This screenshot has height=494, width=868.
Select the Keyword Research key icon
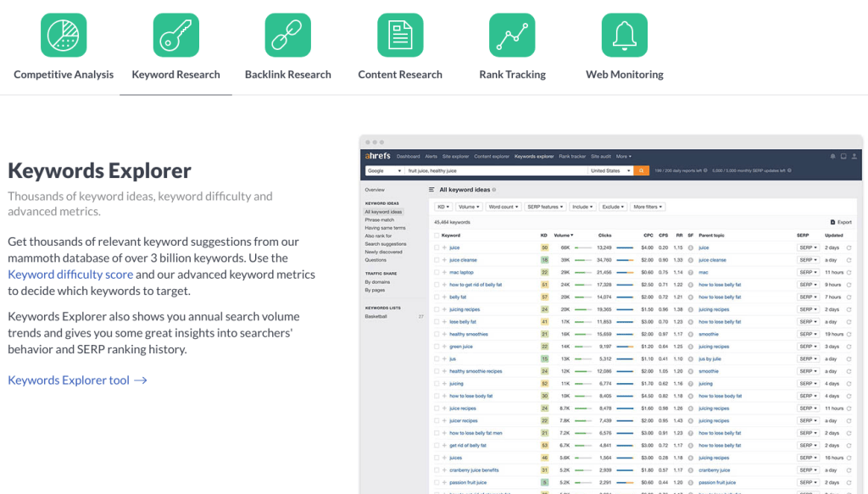coord(176,36)
